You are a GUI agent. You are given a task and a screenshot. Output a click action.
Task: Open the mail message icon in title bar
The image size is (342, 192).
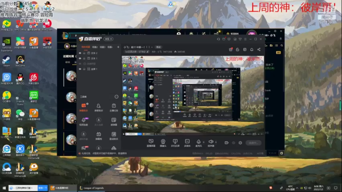224,39
